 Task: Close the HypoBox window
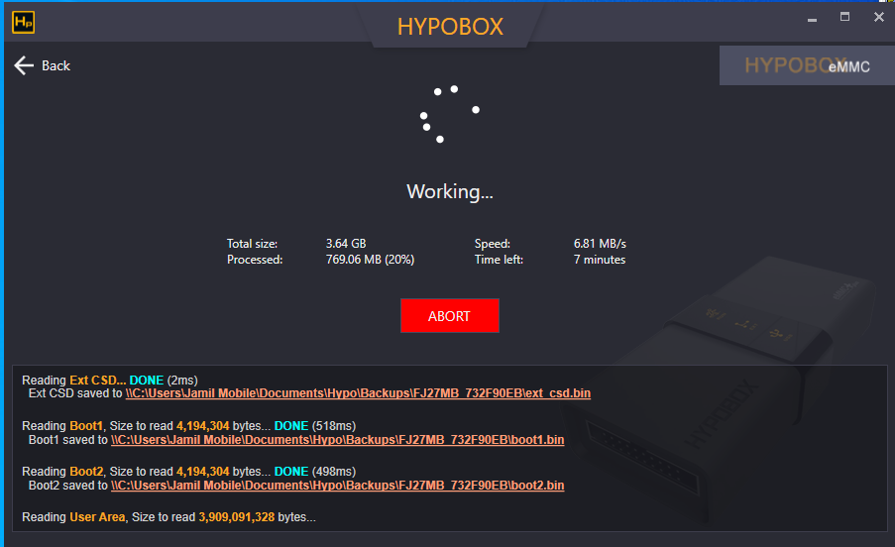[x=879, y=17]
